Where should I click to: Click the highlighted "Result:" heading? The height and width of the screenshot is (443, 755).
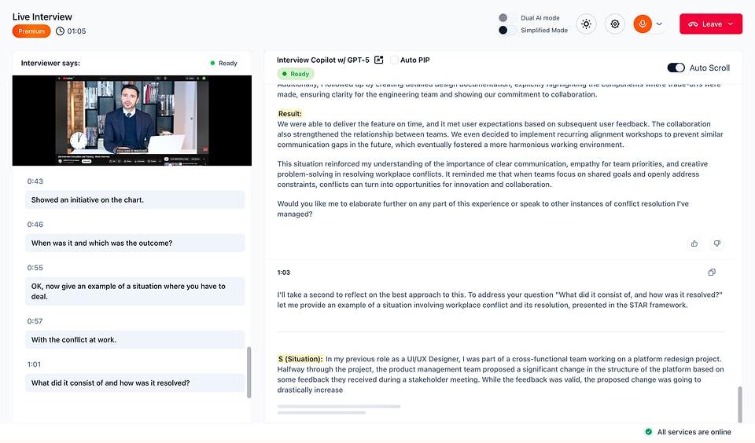click(290, 114)
